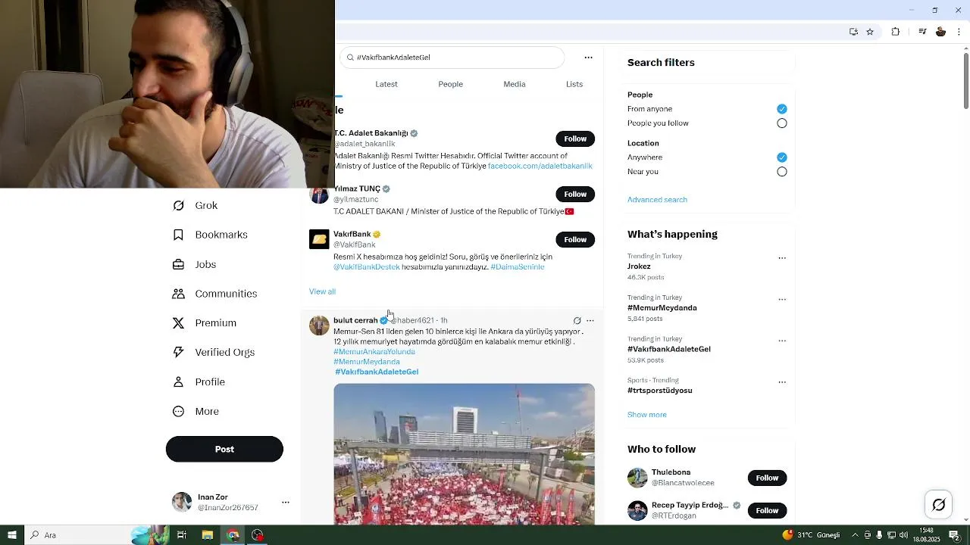Screen dimensions: 970x545
Task: Open VakıfBank profile logo
Action: pyautogui.click(x=319, y=239)
